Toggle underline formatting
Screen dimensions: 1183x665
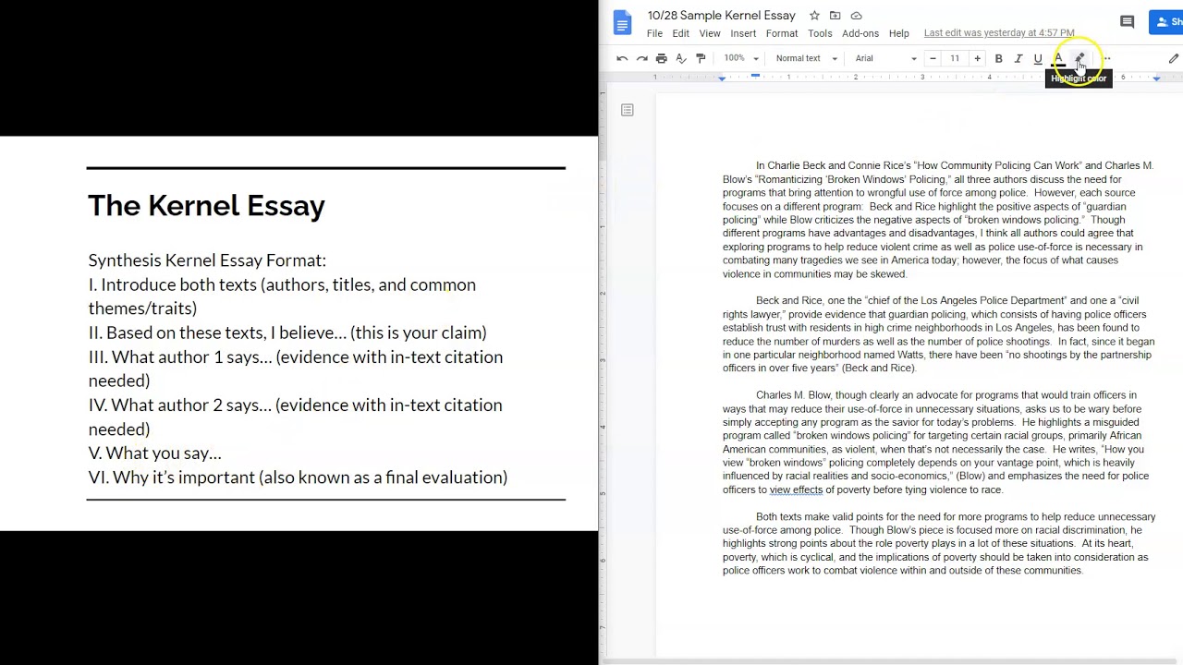click(1038, 58)
